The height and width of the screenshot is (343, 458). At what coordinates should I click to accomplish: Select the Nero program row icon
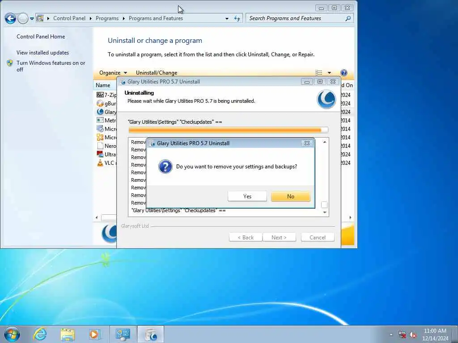[100, 146]
